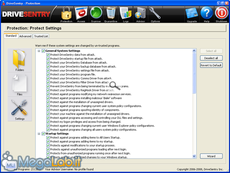Image resolution: width=230 pixels, height=173 pixels.
Task: Click 'Your Advisor Username: No profile found' status
Action: [x=69, y=169]
